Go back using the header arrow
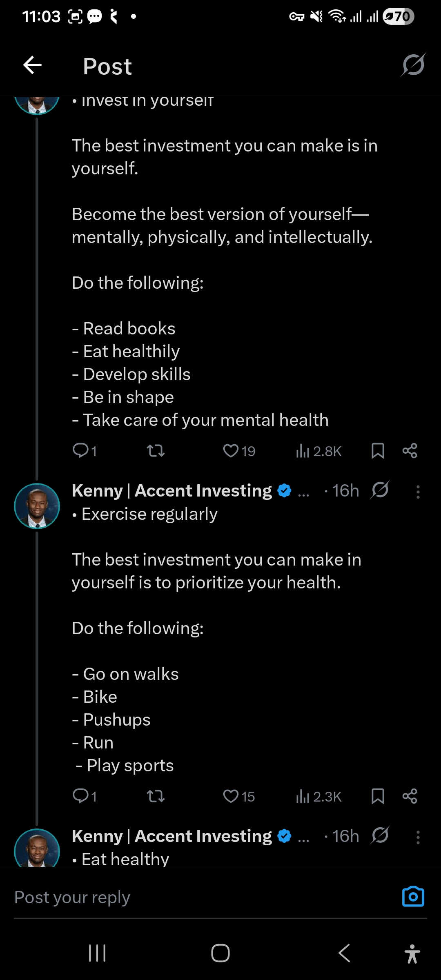This screenshot has width=441, height=980. coord(33,65)
